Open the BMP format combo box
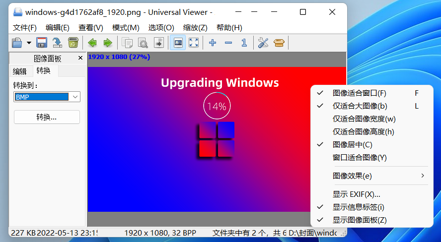This screenshot has height=242, width=441. pyautogui.click(x=47, y=97)
